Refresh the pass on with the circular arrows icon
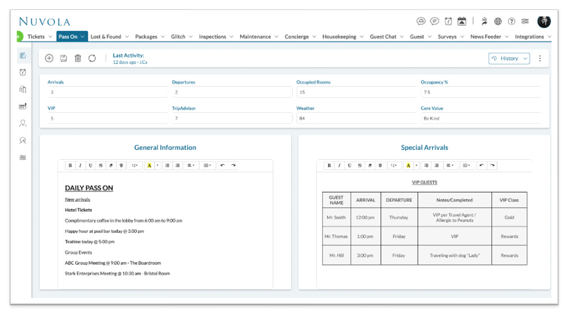 pos(92,58)
